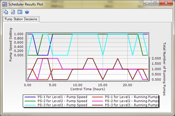Click the 1.500 label on running pumps axis
Viewport: 175px width, 116px height.
coord(156,64)
